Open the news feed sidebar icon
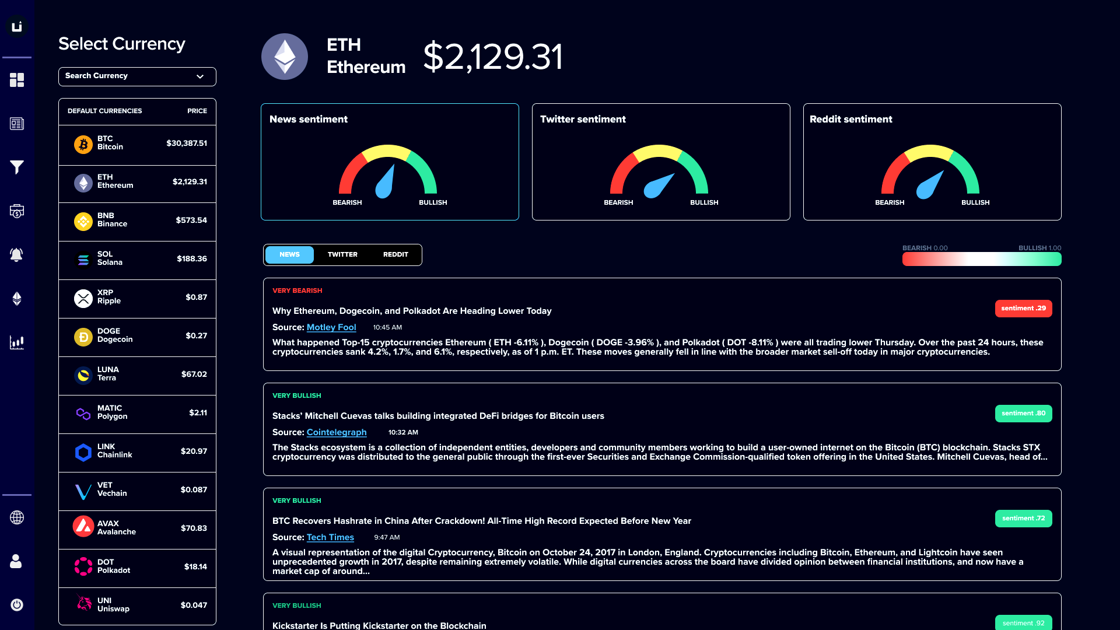The width and height of the screenshot is (1120, 630). click(17, 124)
